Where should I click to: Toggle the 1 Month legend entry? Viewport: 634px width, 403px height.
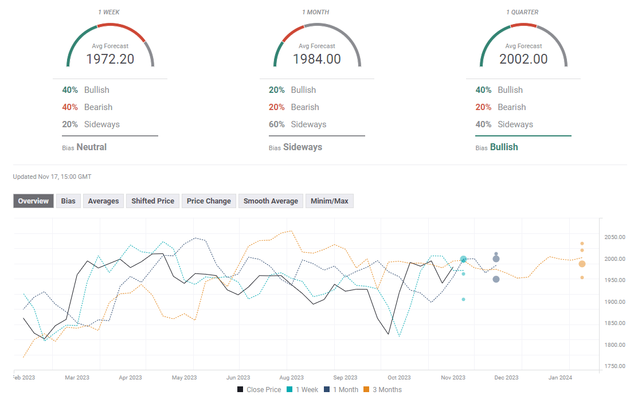click(x=341, y=390)
